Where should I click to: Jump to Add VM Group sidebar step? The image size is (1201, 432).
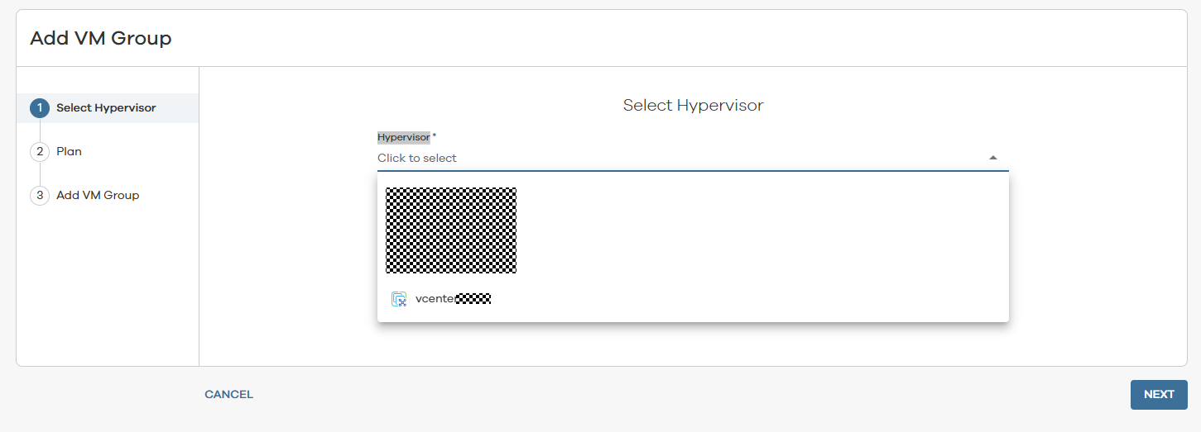coord(98,196)
